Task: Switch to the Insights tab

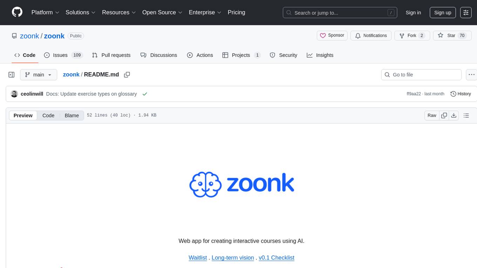Action: pos(320,55)
